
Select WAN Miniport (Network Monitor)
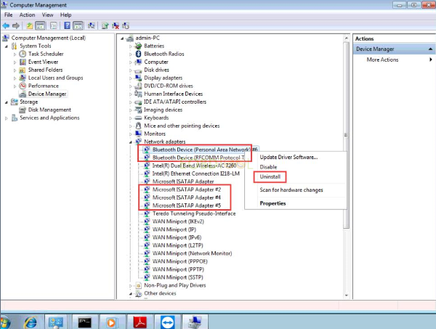(192, 253)
